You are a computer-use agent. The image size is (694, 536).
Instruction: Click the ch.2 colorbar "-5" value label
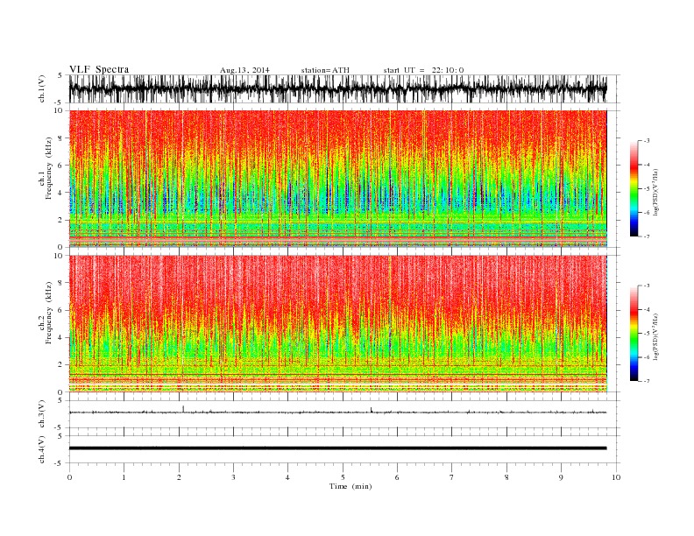tap(646, 334)
